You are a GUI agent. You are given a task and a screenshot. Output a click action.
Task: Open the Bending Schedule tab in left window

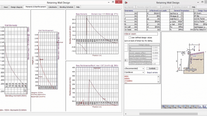[66, 7]
